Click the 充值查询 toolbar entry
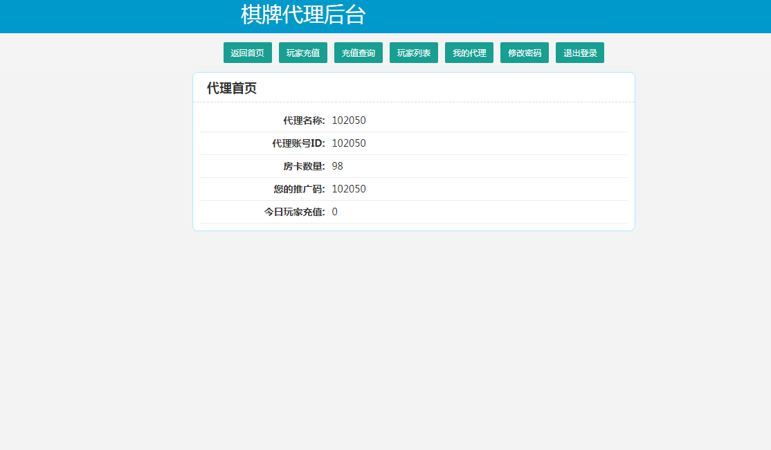Viewport: 771px width, 450px height. [358, 52]
